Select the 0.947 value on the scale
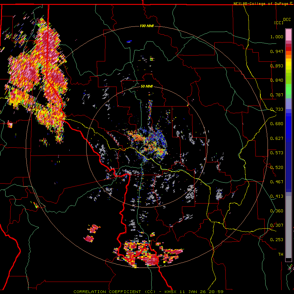294x294 pixels. (277, 51)
